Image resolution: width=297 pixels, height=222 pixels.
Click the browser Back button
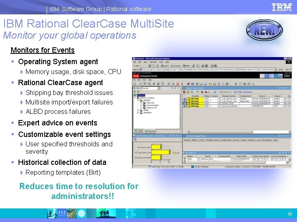coord(136,66)
